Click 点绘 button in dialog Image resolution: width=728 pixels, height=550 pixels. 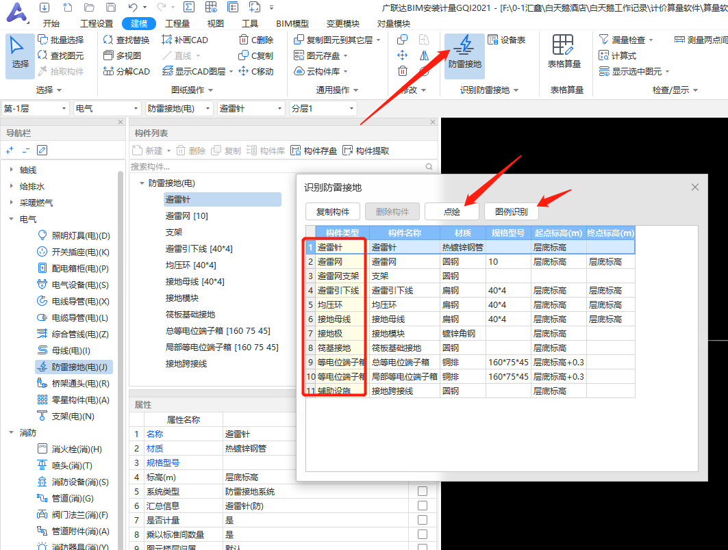coord(452,211)
